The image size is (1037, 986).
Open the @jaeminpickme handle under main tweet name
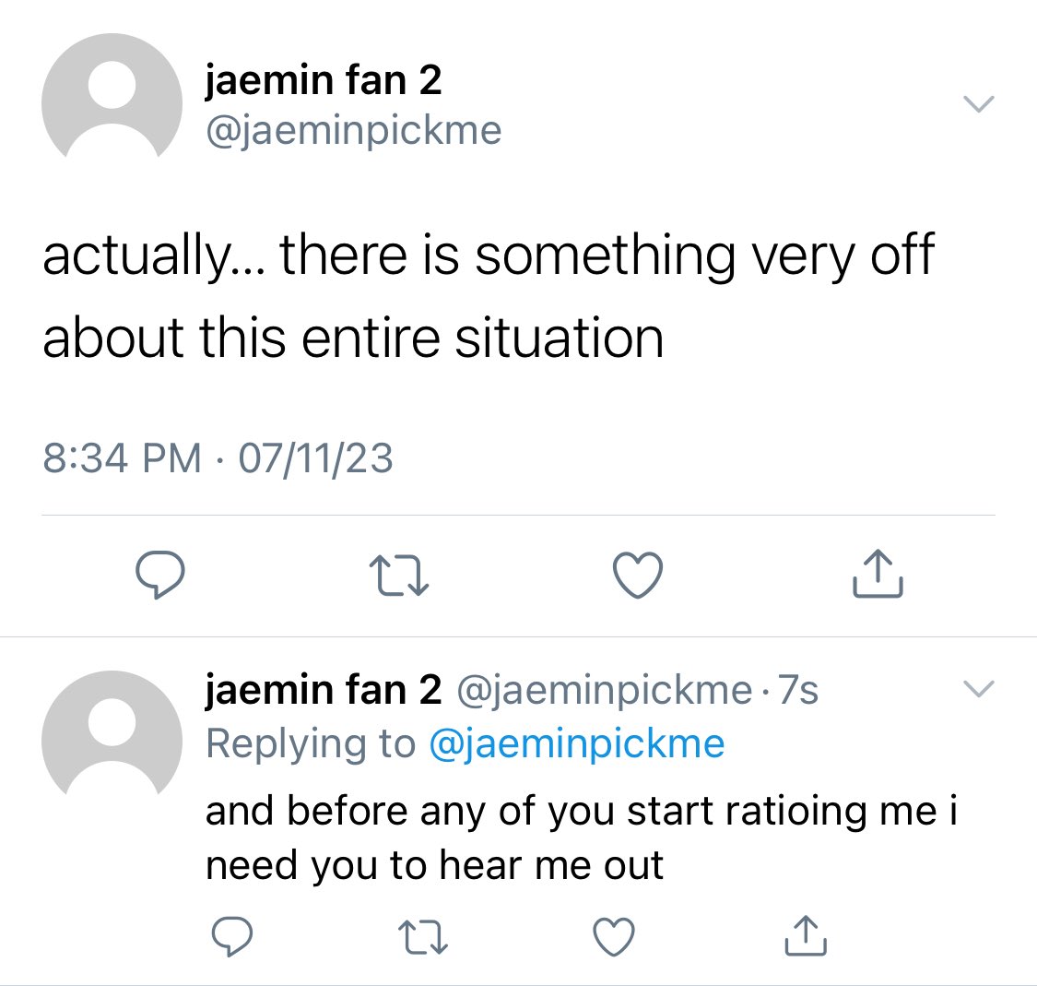tap(354, 130)
